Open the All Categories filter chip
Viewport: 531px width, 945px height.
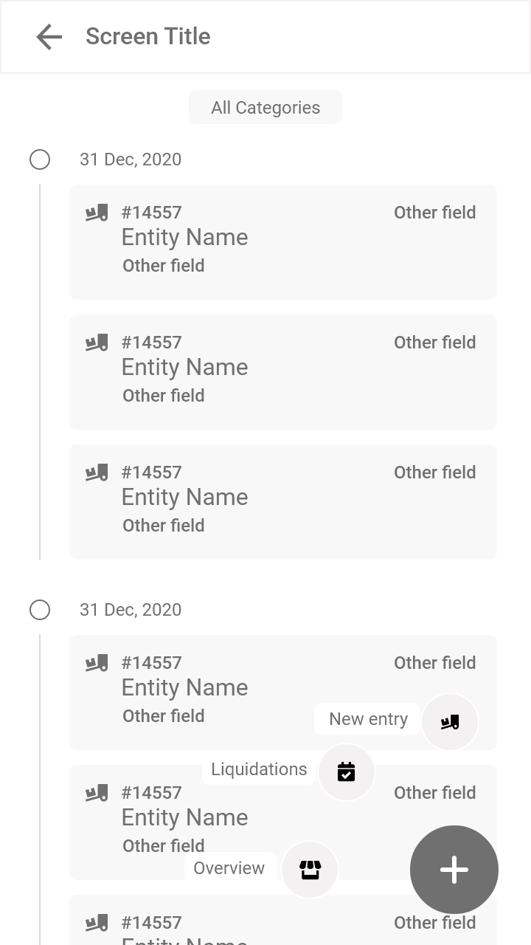tap(265, 108)
